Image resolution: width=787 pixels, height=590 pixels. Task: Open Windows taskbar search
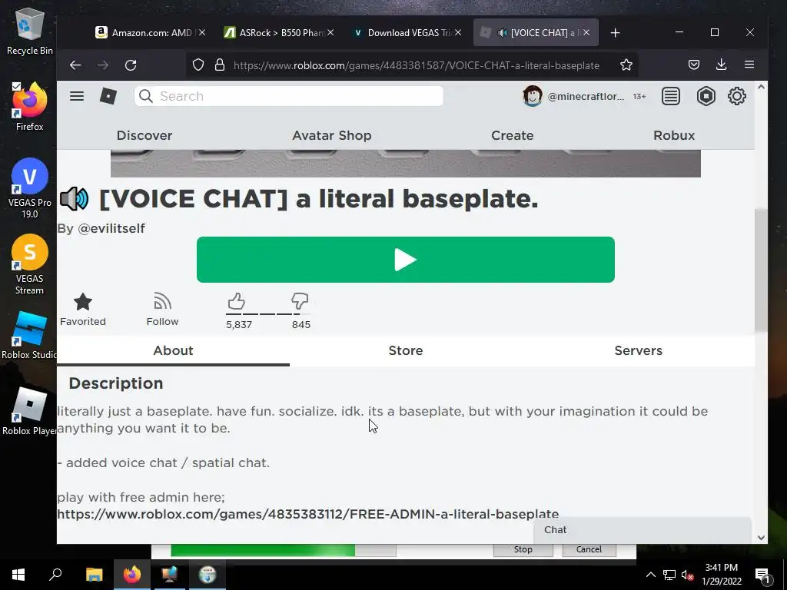click(55, 575)
